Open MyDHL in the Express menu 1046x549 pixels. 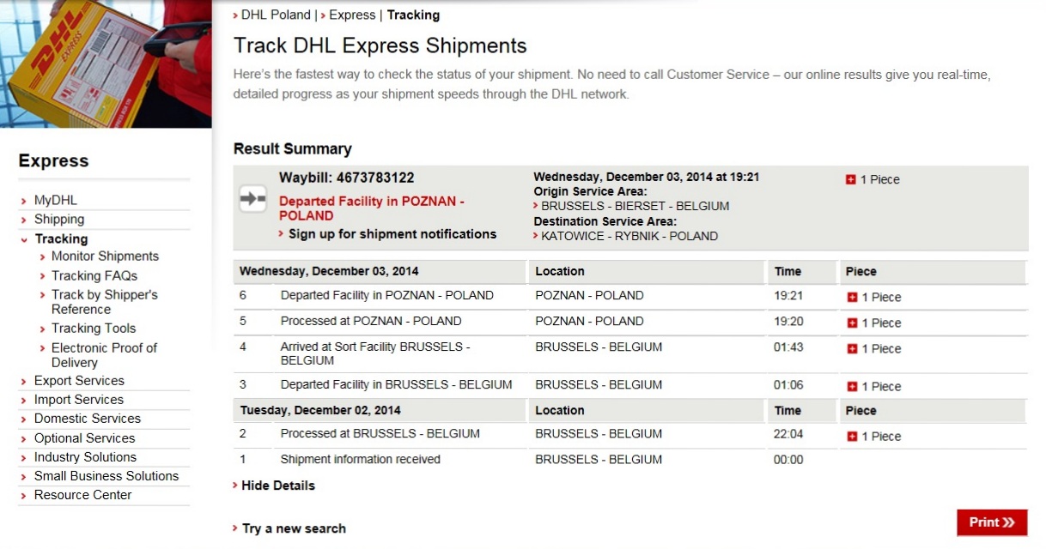[55, 200]
